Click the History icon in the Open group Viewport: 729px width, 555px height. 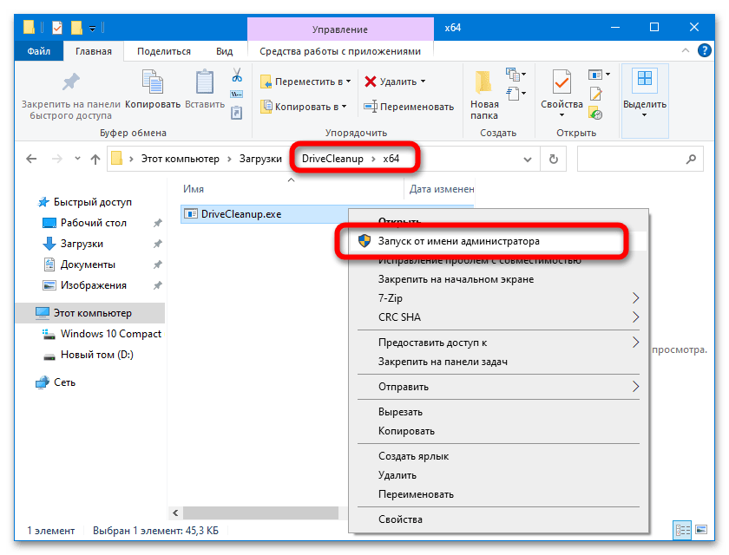tap(595, 113)
